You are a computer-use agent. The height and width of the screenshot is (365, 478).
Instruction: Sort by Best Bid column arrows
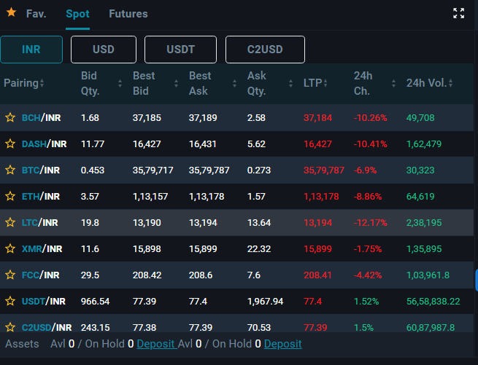176,83
